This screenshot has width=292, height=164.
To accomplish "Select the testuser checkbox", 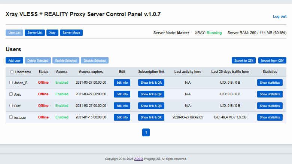I will pyautogui.click(x=11, y=117).
